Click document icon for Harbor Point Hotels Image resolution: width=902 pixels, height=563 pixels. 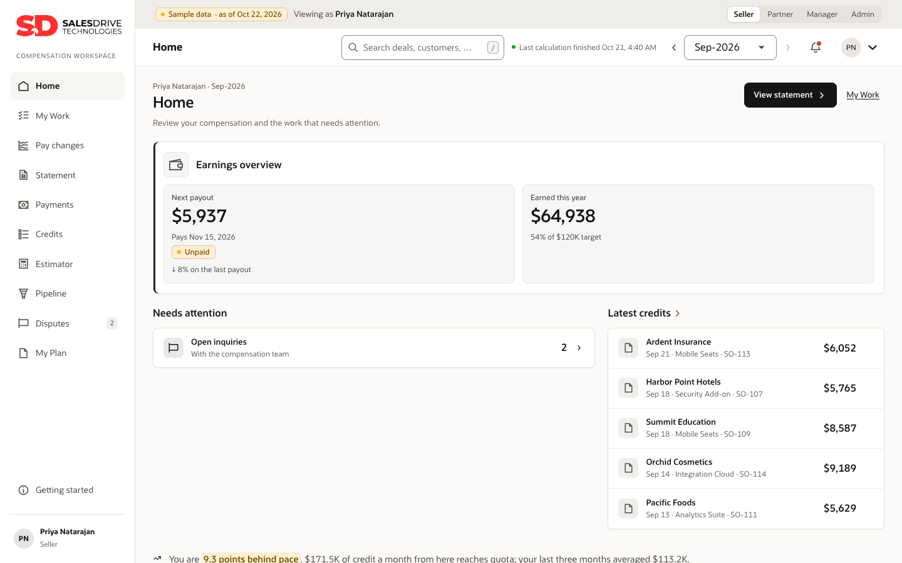tap(628, 388)
